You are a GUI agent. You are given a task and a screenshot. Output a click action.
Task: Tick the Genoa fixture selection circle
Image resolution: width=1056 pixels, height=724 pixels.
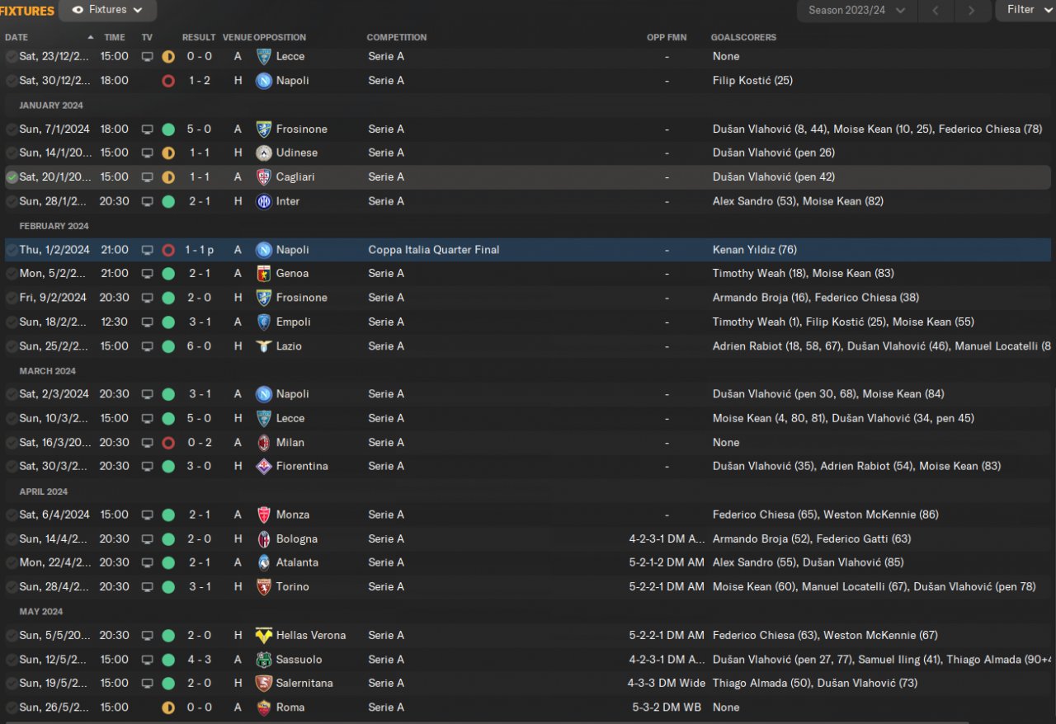[12, 273]
